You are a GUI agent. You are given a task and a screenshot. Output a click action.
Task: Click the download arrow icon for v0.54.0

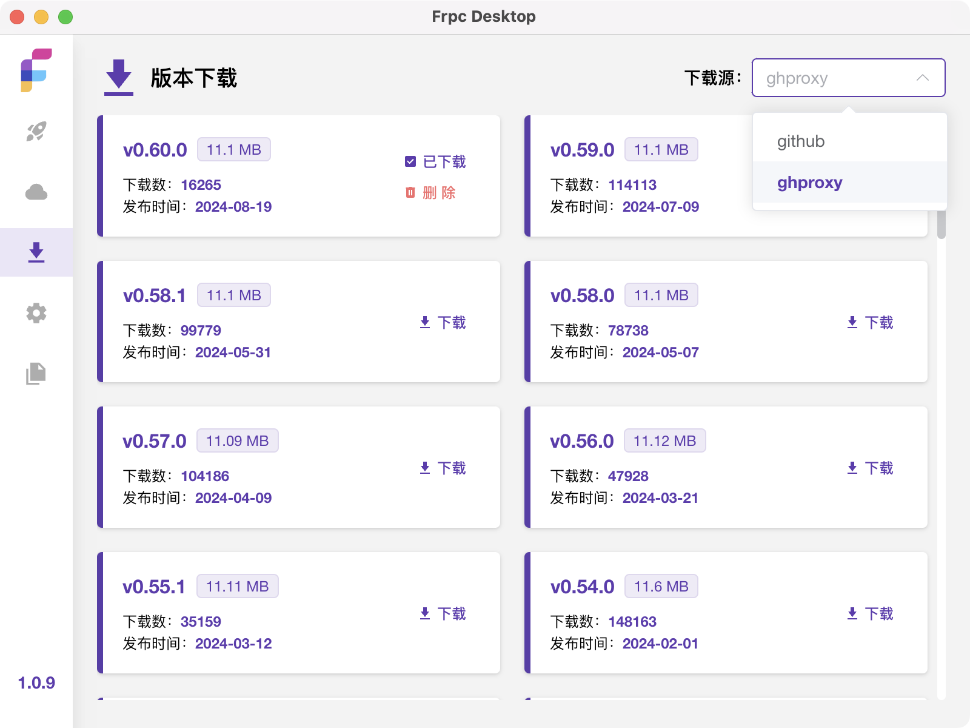[852, 613]
